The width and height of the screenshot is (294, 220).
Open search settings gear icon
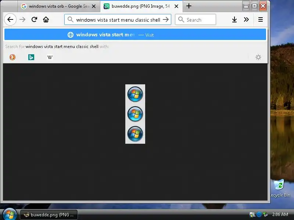coord(258,57)
